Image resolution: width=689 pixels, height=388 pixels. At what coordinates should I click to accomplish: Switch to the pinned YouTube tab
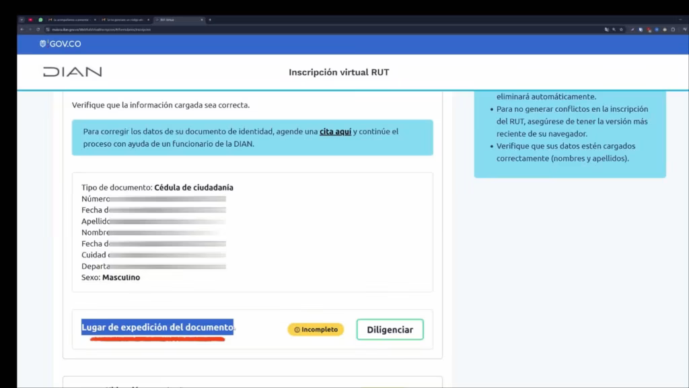[x=30, y=20]
